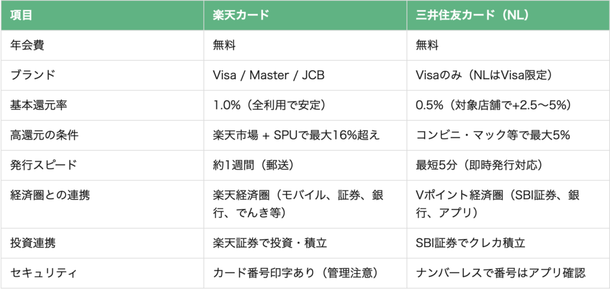This screenshot has width=610, height=290.
Task: Select the ブランド row label
Action: (x=33, y=76)
